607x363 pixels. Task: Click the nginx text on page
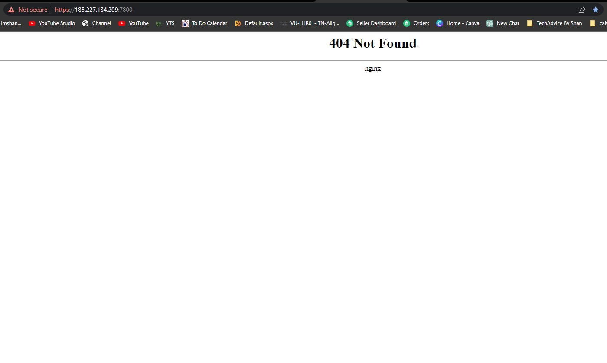(x=373, y=68)
